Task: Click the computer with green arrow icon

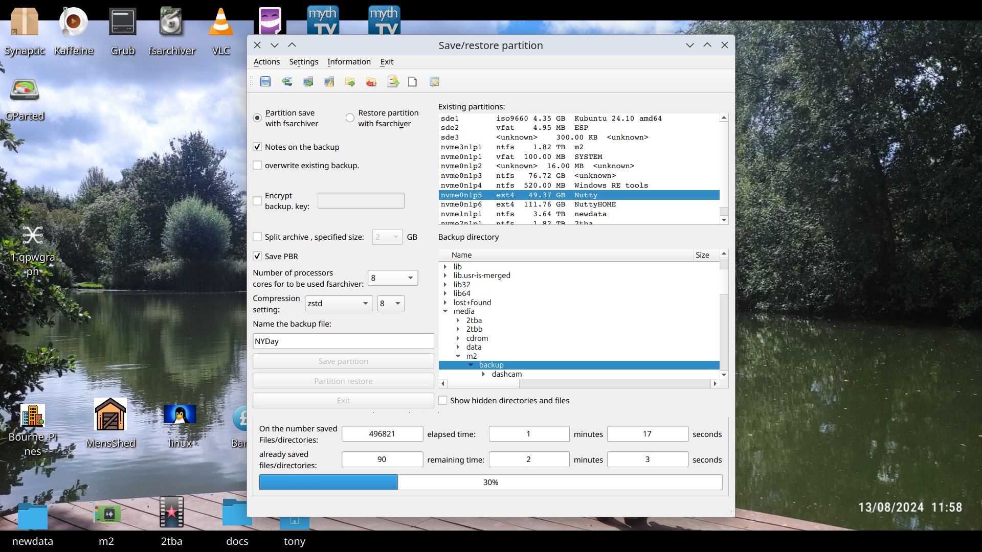Action: click(x=308, y=82)
